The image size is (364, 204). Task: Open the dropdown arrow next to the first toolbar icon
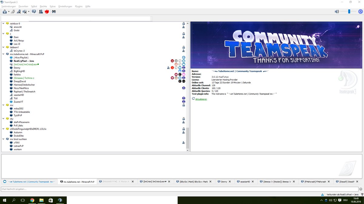click(x=8, y=11)
